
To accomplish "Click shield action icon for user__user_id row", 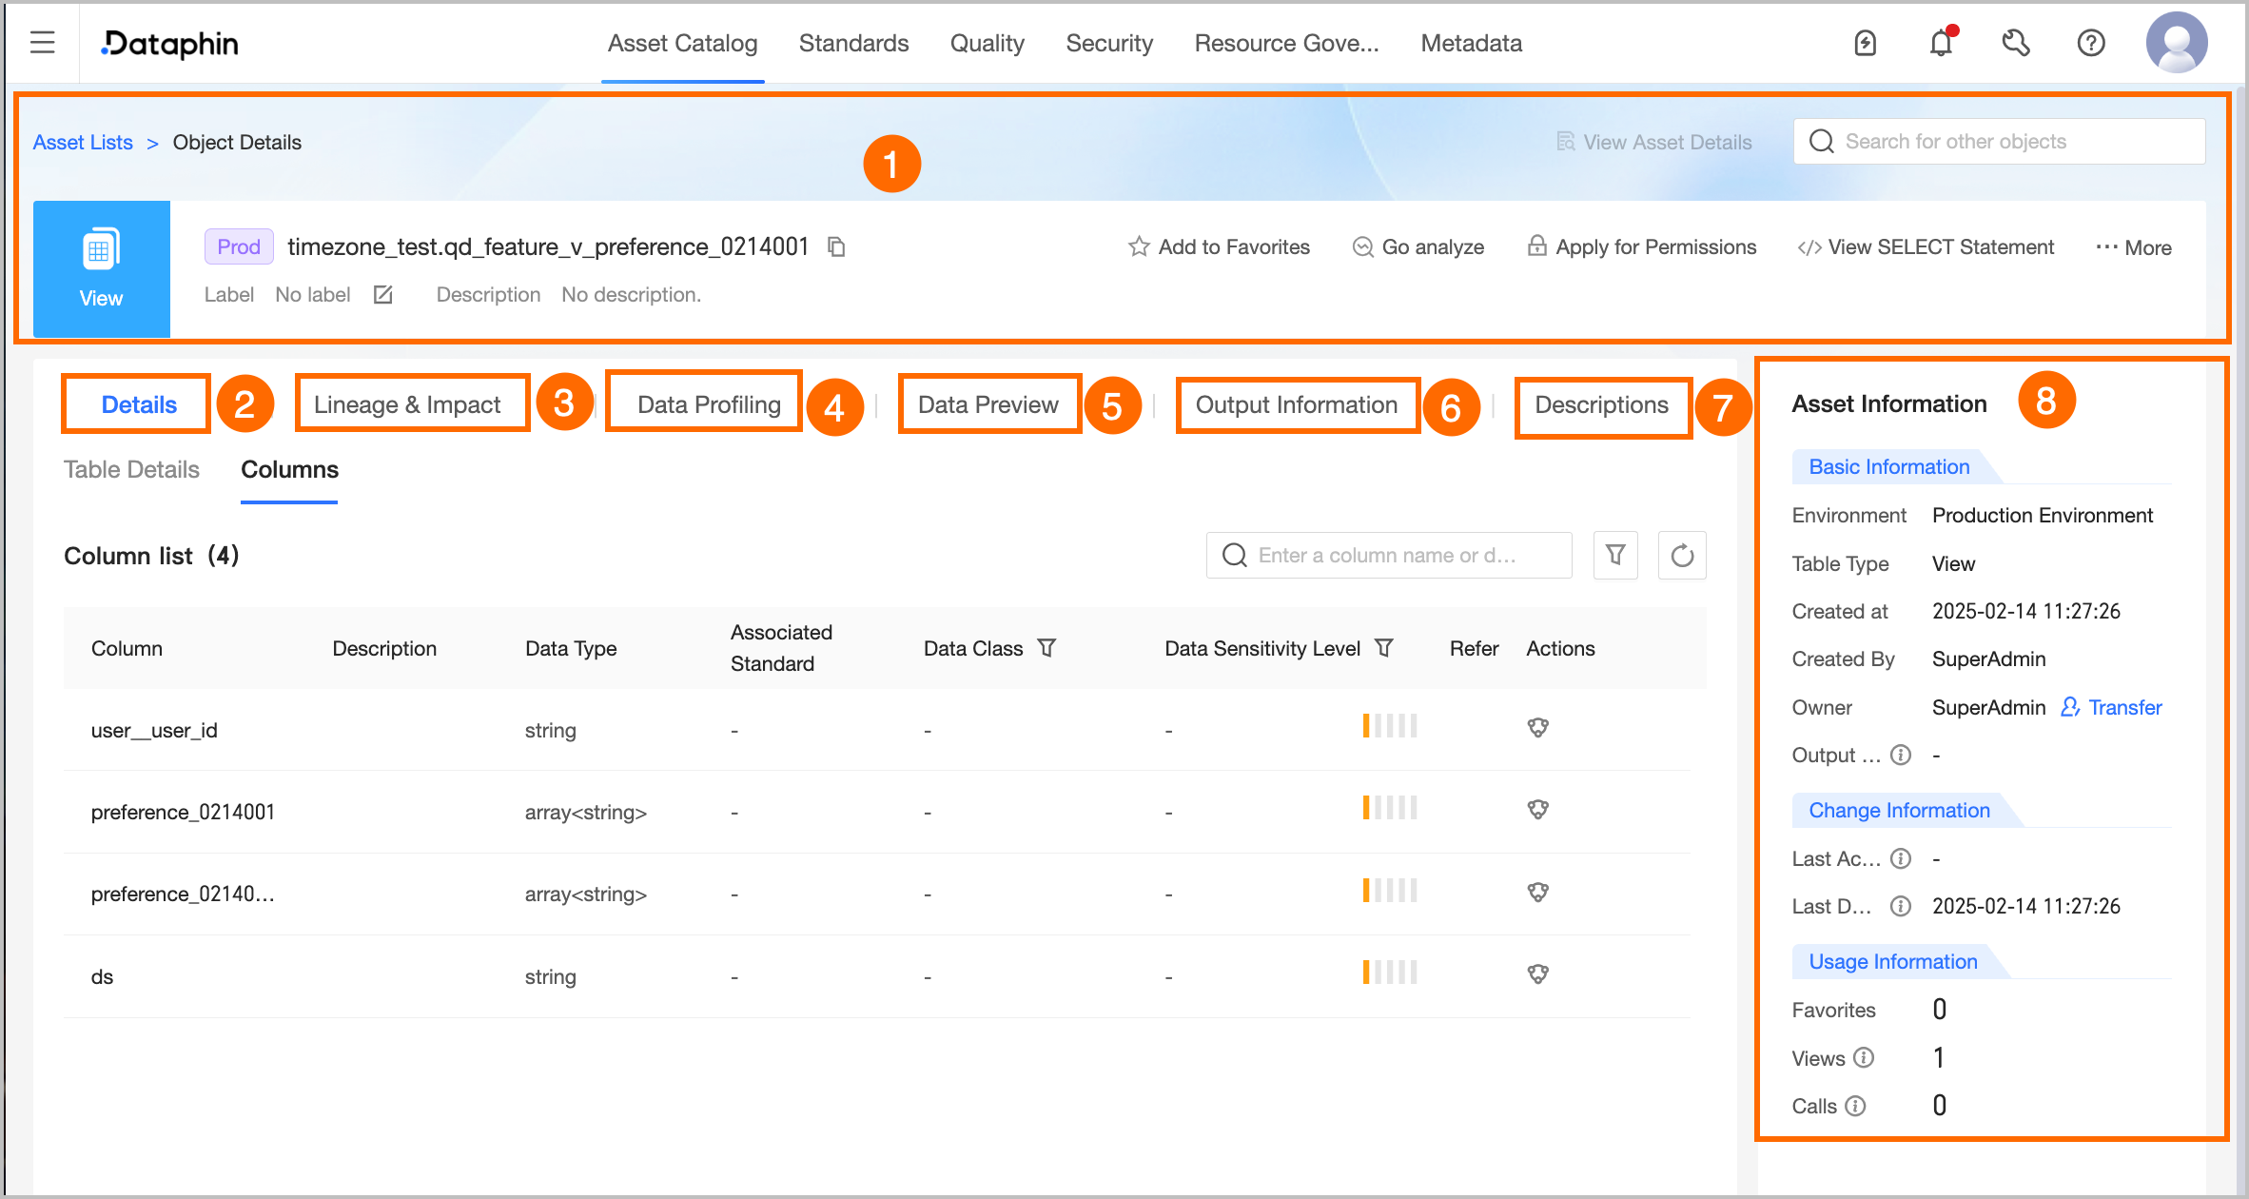I will click(1537, 728).
